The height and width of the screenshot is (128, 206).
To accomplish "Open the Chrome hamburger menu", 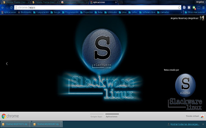I will (203, 8).
